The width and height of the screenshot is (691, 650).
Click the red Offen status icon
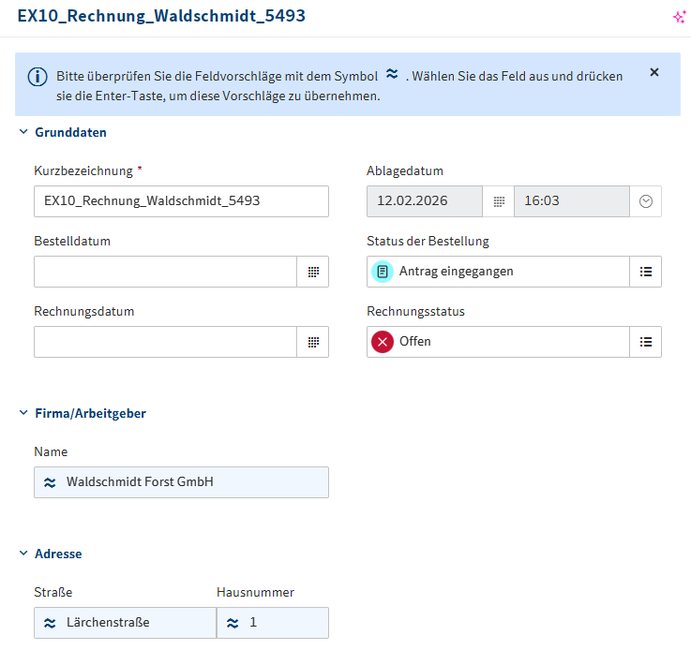(x=383, y=342)
